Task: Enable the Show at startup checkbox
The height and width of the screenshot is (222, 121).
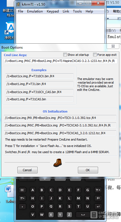Action: 65,55
